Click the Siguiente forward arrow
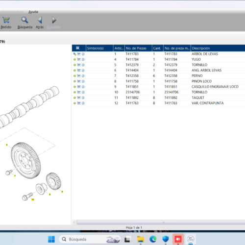The image size is (245, 245). pos(54,23)
